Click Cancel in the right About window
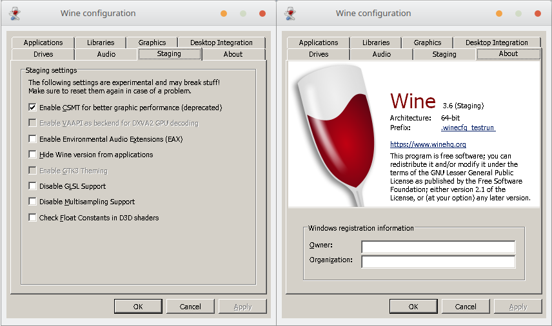The width and height of the screenshot is (552, 326). coord(466,306)
